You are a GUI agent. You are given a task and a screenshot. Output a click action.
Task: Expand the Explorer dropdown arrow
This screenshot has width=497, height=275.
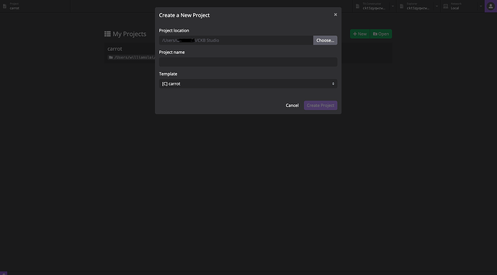[436, 6]
